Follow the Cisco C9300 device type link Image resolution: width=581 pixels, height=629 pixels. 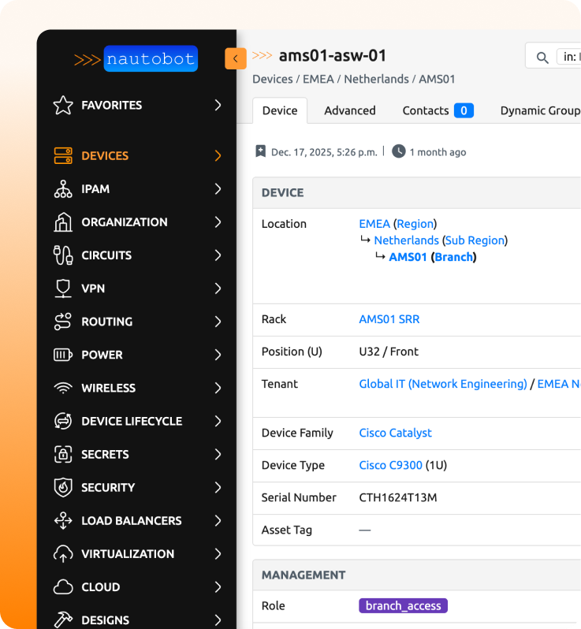(390, 465)
